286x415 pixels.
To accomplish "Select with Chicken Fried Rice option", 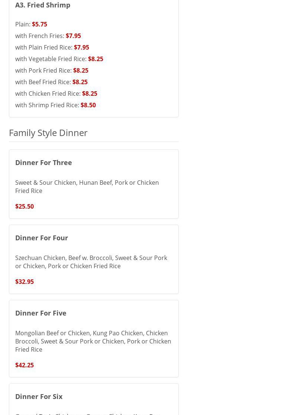I will point(56,94).
